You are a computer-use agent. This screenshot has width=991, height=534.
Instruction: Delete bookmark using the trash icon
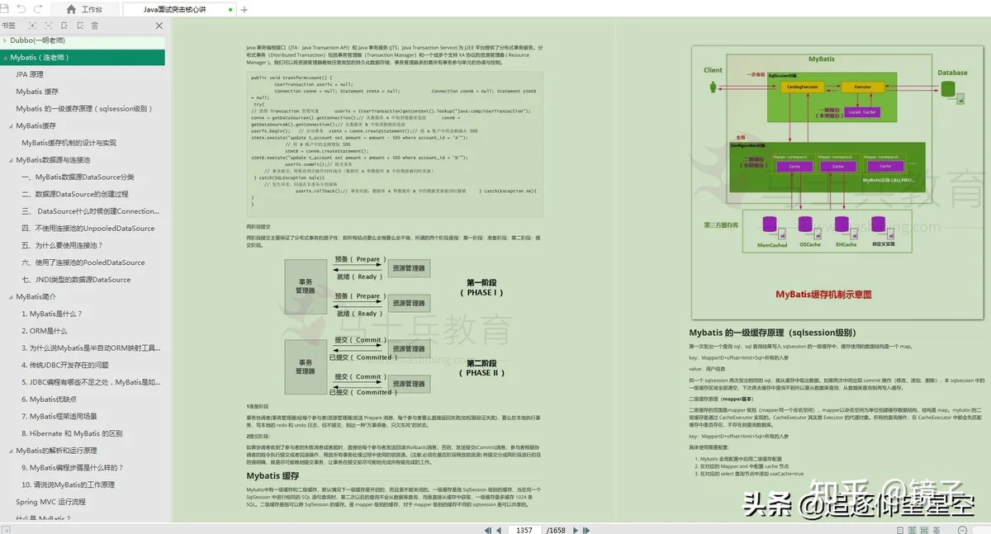point(95,26)
